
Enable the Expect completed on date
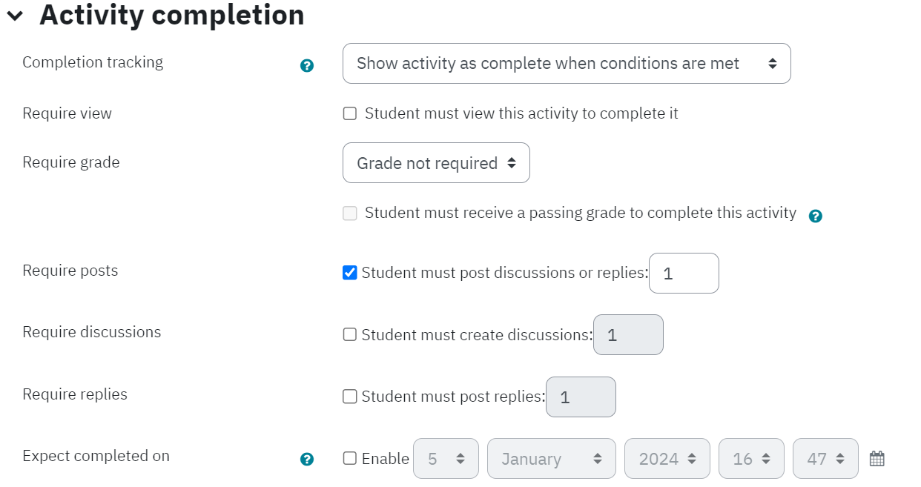[x=350, y=458]
